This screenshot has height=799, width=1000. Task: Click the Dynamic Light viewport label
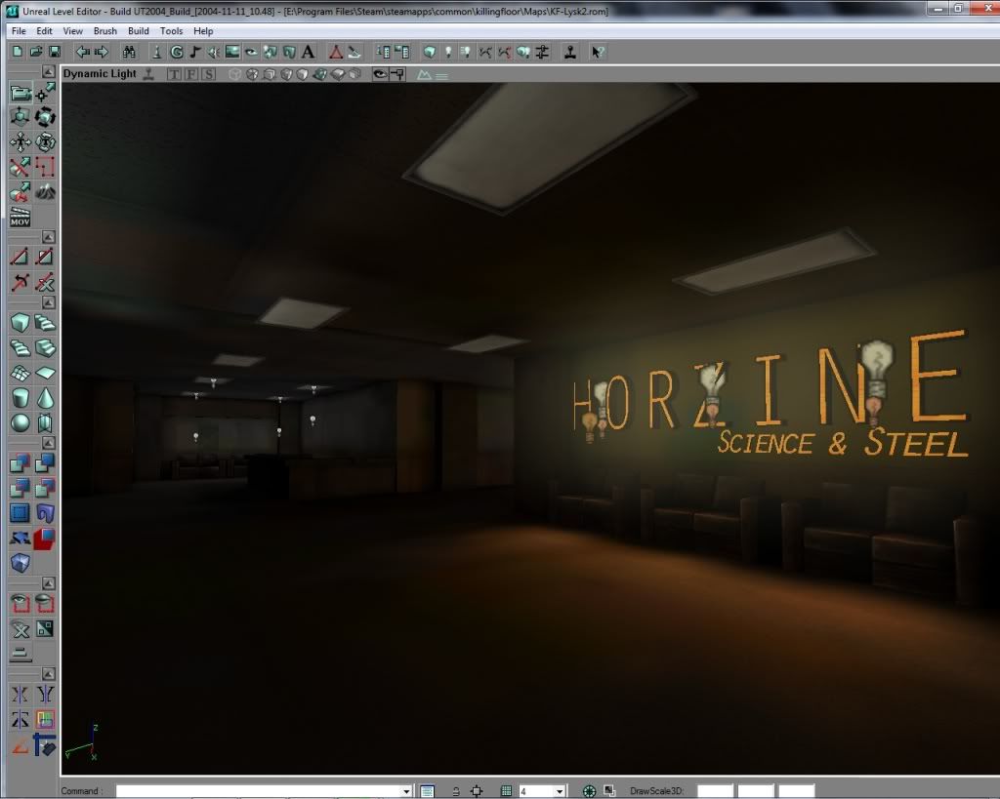100,74
